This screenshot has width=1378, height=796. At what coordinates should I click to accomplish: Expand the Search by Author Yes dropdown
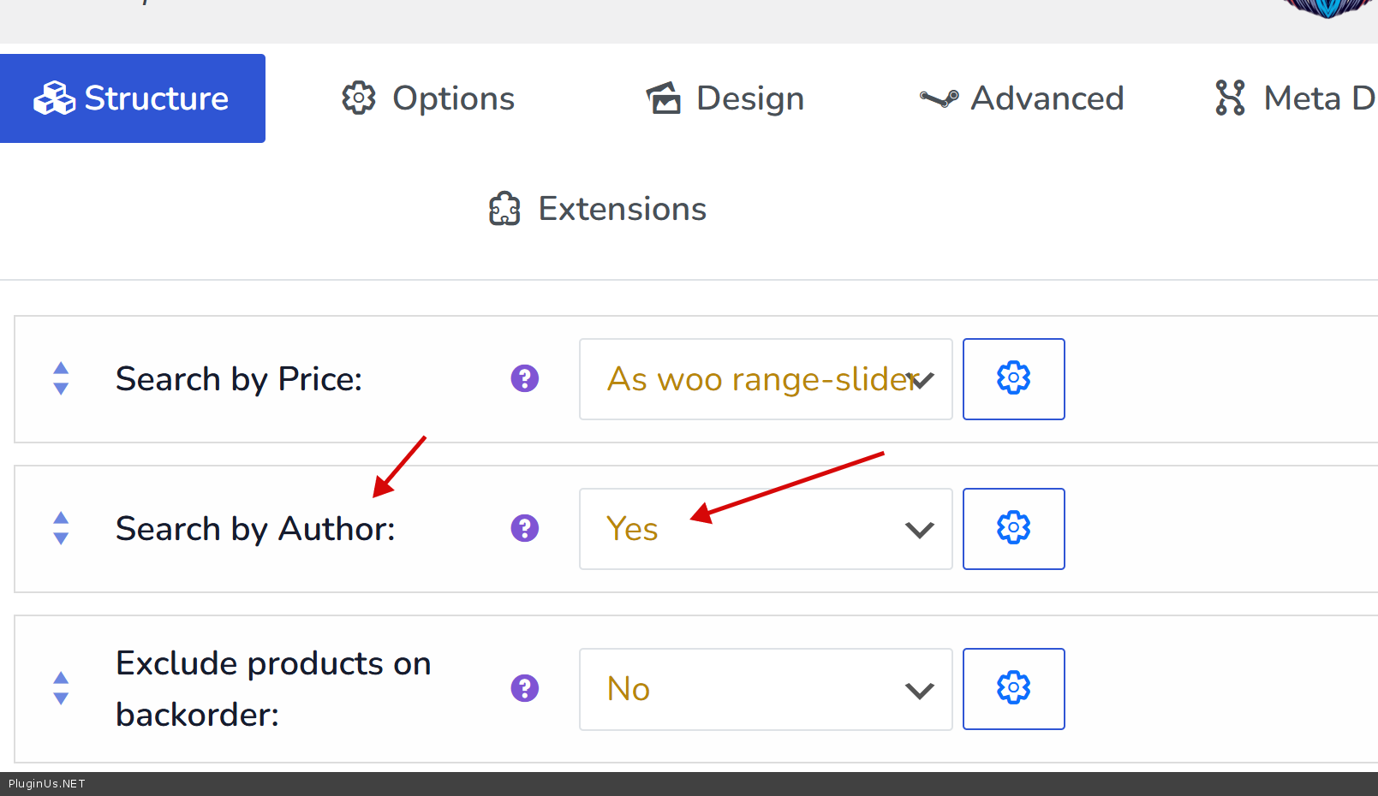click(x=765, y=529)
